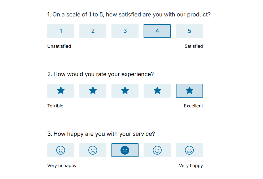Click the neutral face emoji option
Screen dimensions: 263x179
point(125,150)
